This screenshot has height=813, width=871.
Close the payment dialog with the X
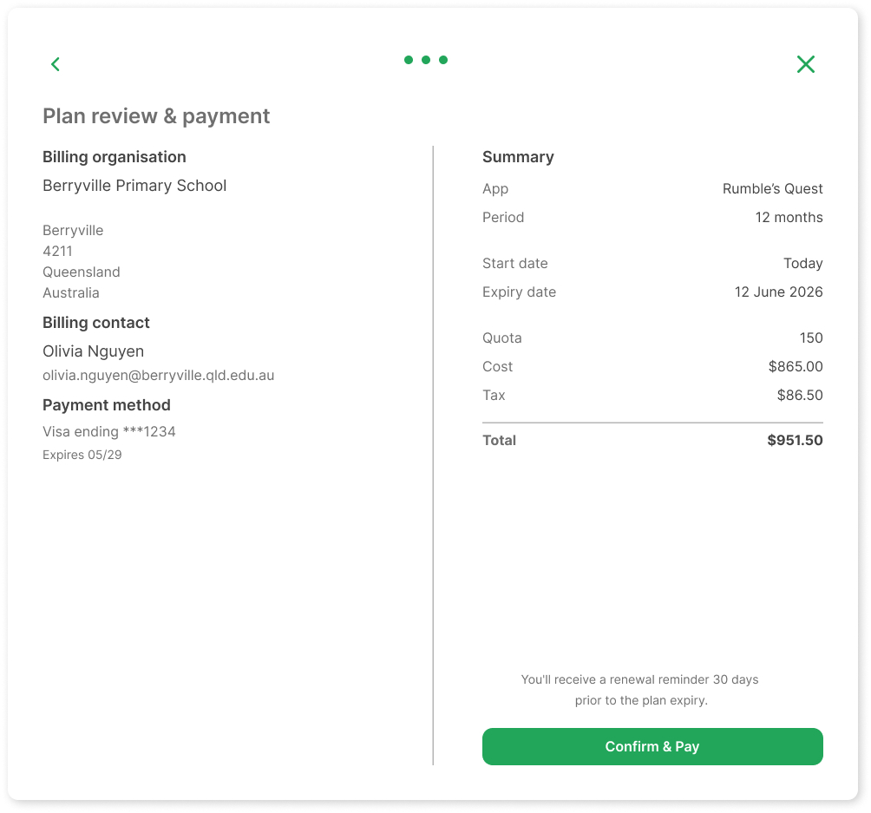coord(805,64)
